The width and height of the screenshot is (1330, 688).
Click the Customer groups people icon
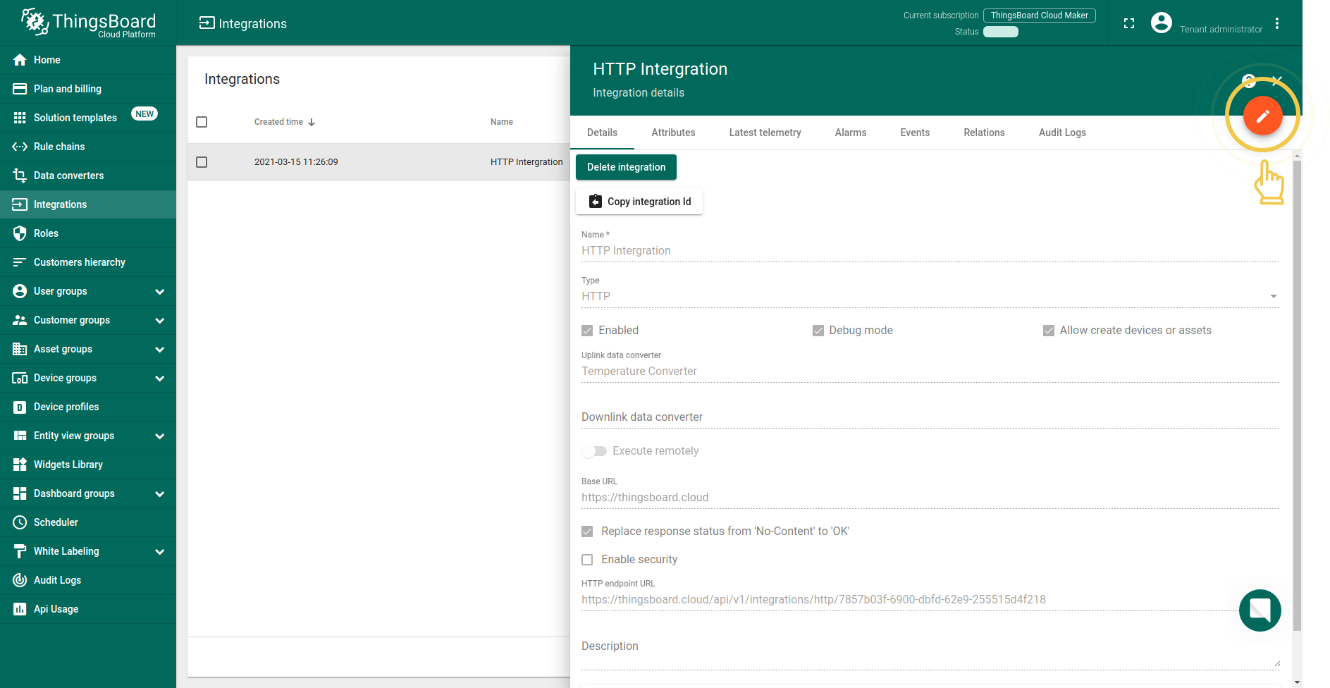pos(20,320)
